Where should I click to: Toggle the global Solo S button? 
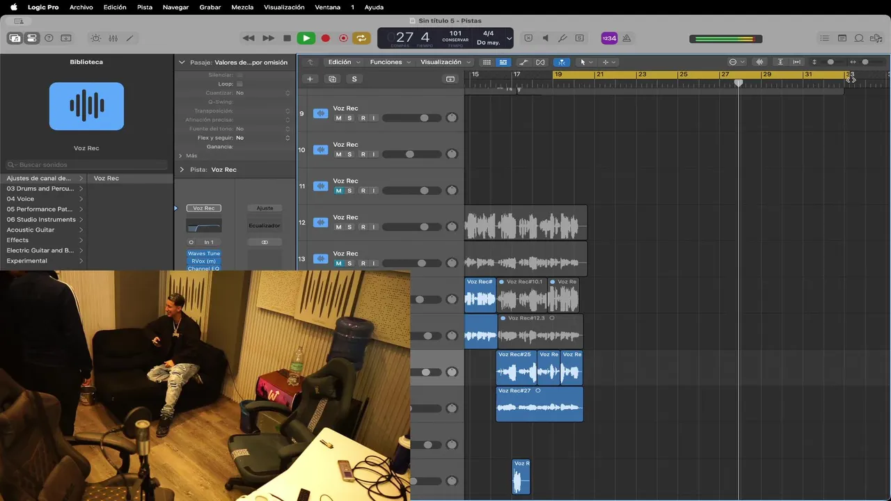[x=354, y=79]
